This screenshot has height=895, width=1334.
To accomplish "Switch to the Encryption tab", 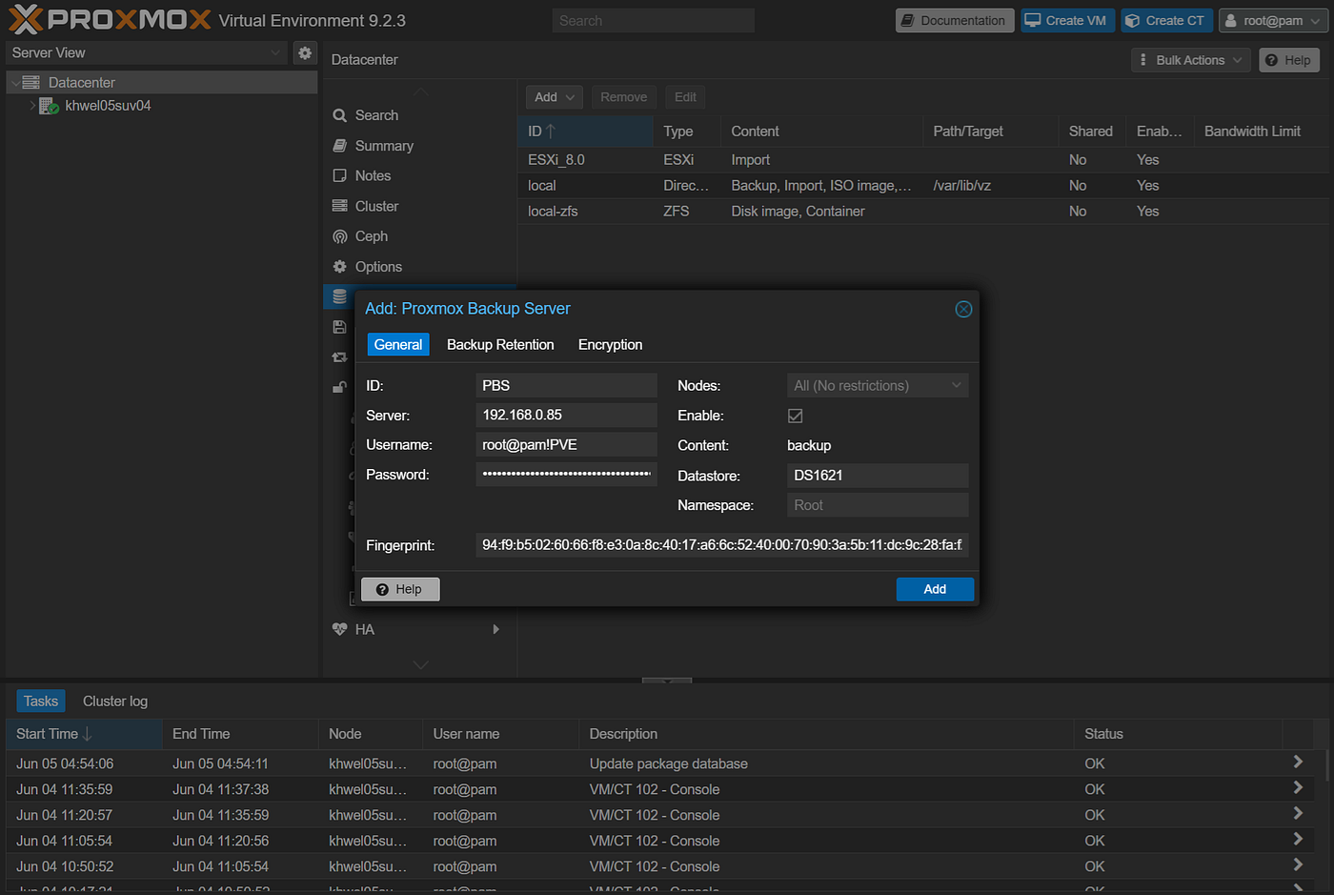I will pyautogui.click(x=610, y=345).
